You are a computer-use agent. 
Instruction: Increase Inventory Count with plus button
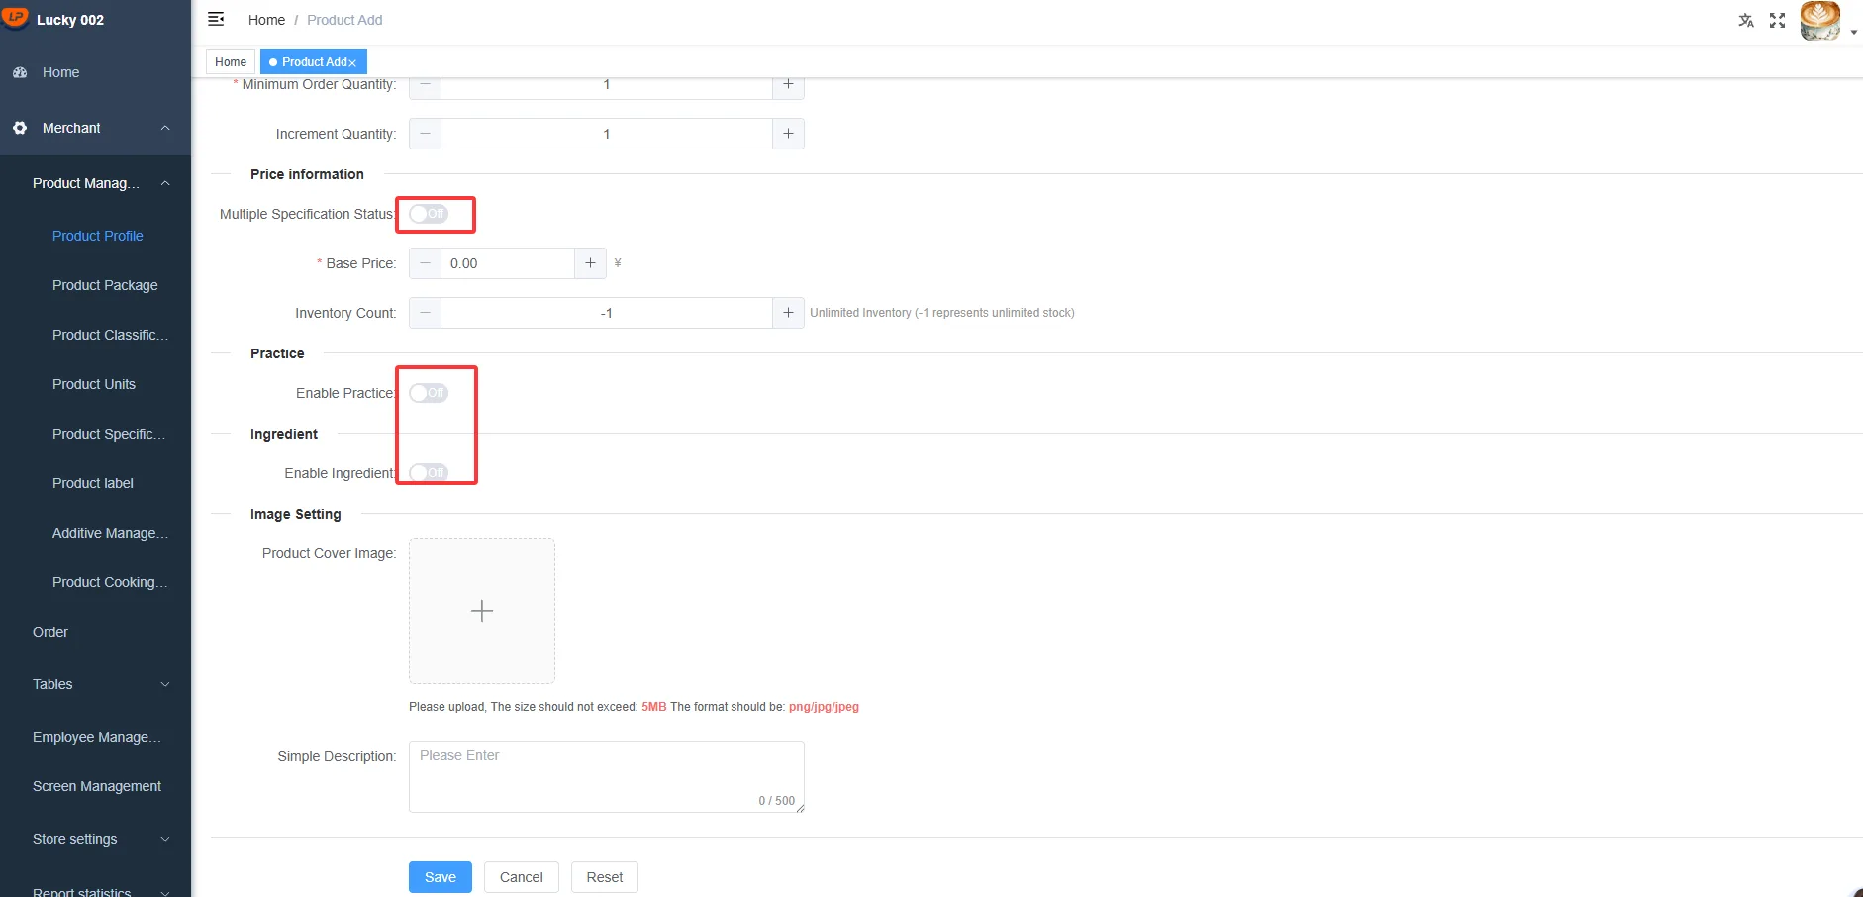click(x=788, y=313)
